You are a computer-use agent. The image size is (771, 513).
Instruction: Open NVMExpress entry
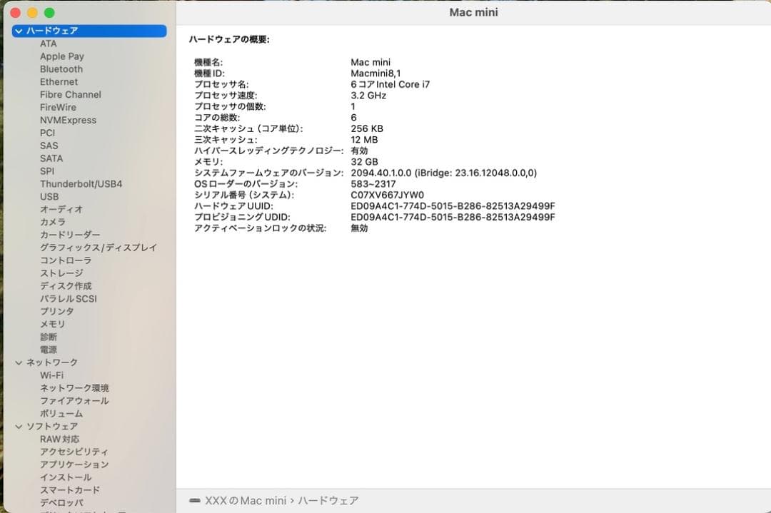[x=68, y=121]
